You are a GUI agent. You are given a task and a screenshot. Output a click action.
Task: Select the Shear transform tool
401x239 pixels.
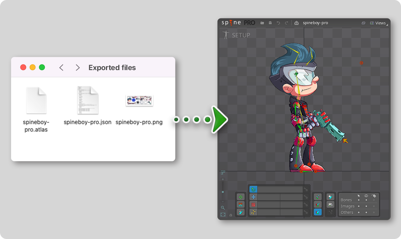[x=253, y=212]
